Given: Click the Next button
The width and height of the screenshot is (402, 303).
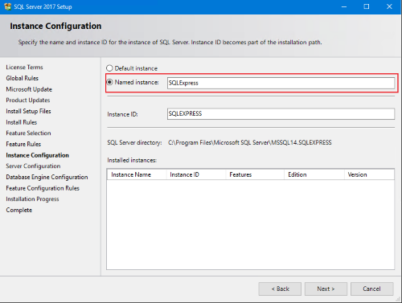Looking at the screenshot, I should (326, 289).
